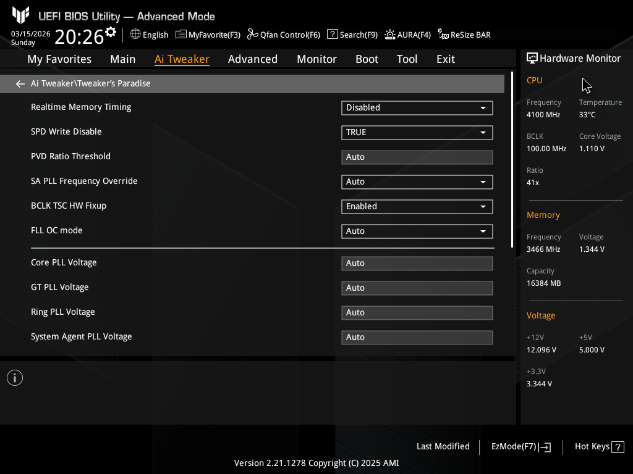Open the clock settings gear icon
Image resolution: width=633 pixels, height=474 pixels.
click(110, 32)
